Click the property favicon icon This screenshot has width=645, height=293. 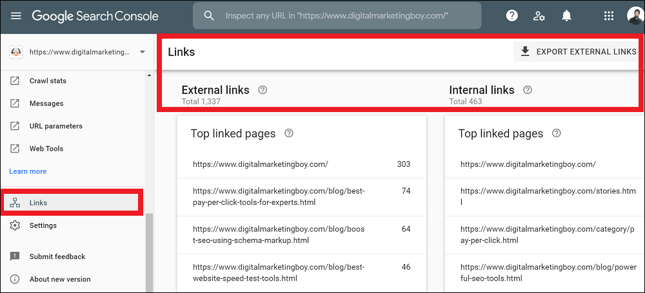[15, 53]
